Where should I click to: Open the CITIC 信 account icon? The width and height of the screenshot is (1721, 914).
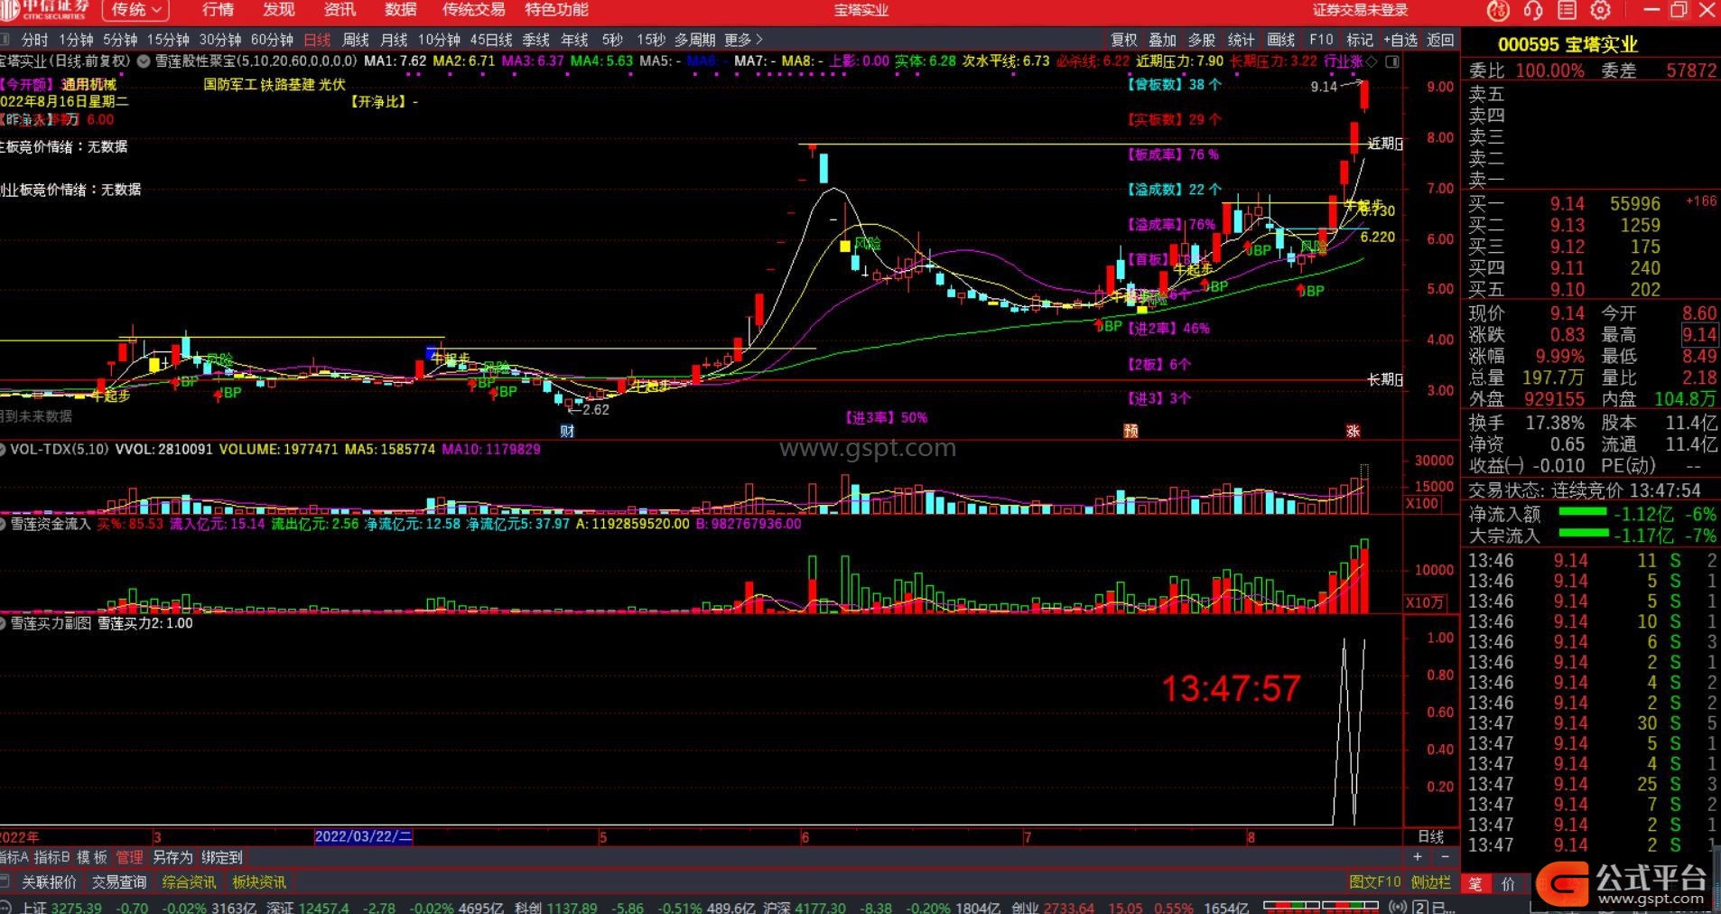[x=1498, y=10]
